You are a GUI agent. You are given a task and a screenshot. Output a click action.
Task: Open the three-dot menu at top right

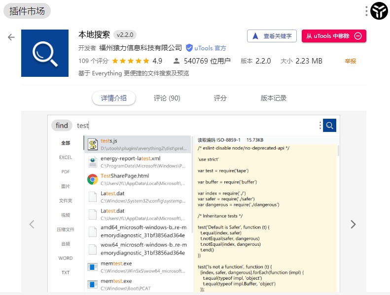coord(366,11)
